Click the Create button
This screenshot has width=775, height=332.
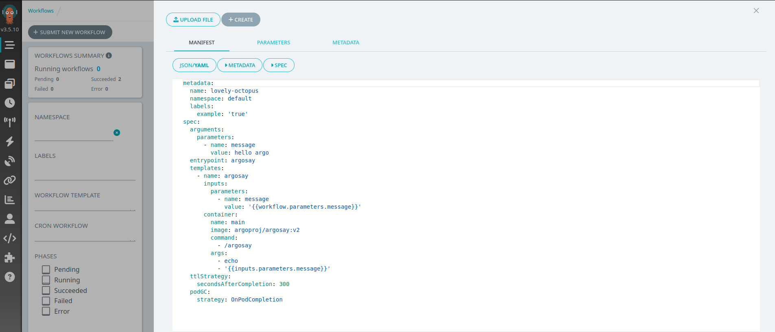pos(241,20)
